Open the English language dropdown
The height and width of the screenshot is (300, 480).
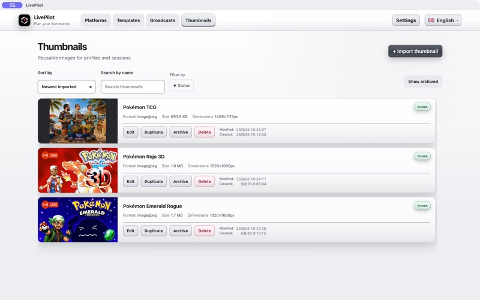pyautogui.click(x=443, y=20)
